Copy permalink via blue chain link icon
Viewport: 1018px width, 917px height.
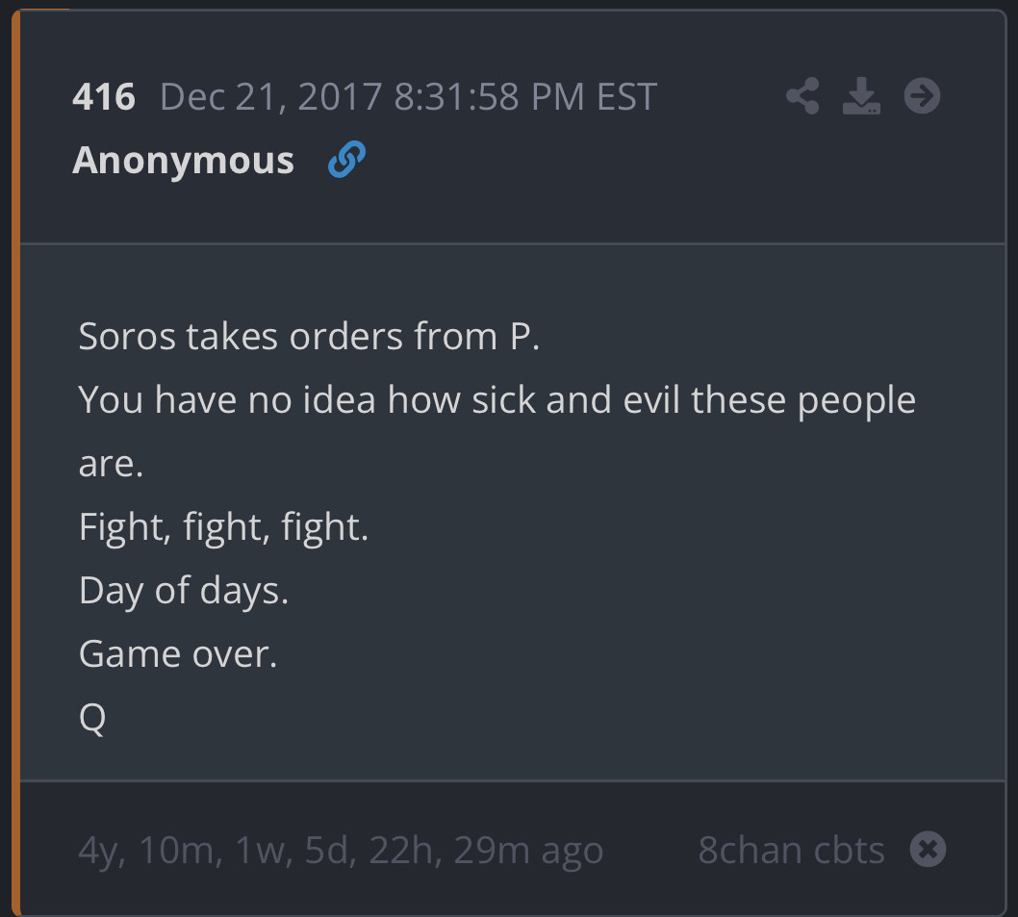tap(345, 161)
